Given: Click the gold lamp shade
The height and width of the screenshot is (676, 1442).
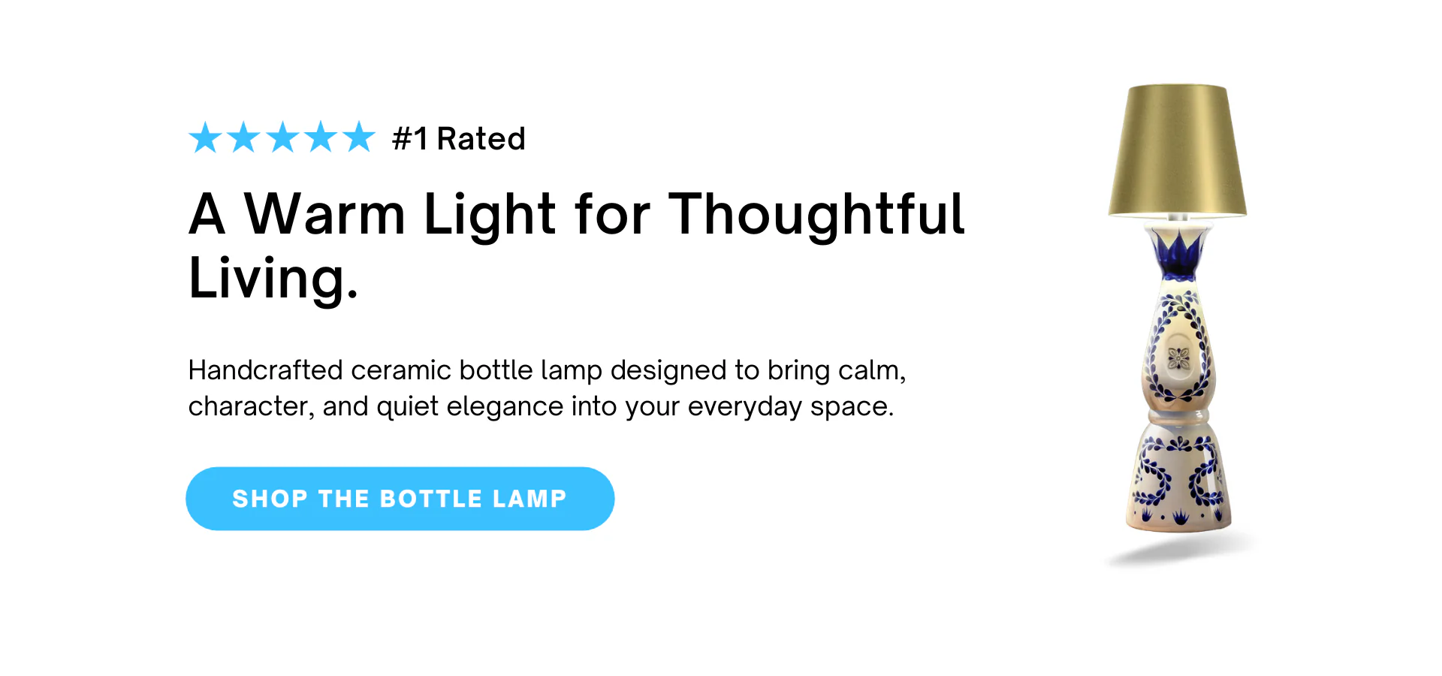Looking at the screenshot, I should click(x=1177, y=152).
